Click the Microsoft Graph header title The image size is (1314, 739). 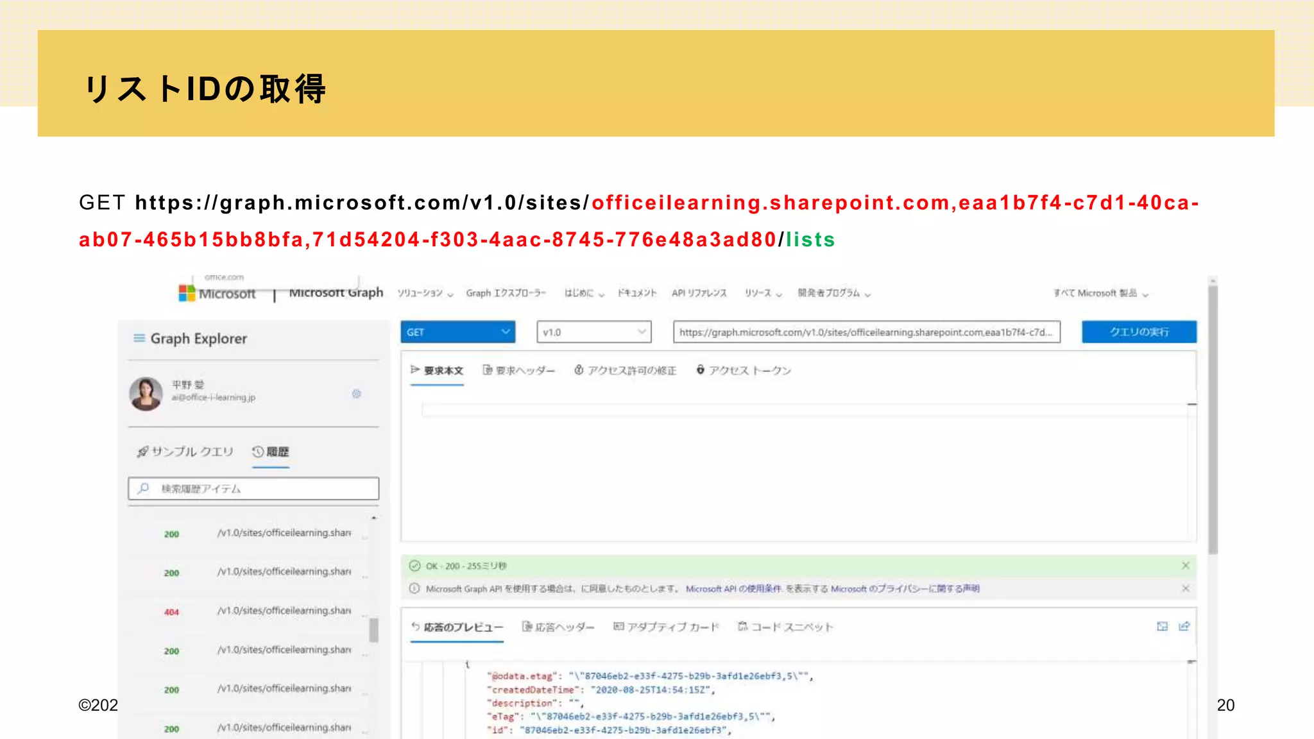(x=336, y=293)
